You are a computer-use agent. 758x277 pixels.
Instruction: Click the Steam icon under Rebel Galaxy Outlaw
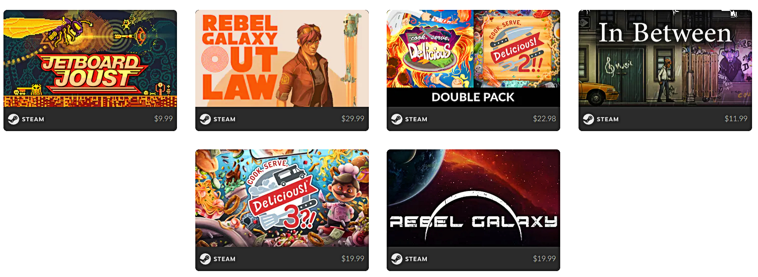pyautogui.click(x=205, y=119)
